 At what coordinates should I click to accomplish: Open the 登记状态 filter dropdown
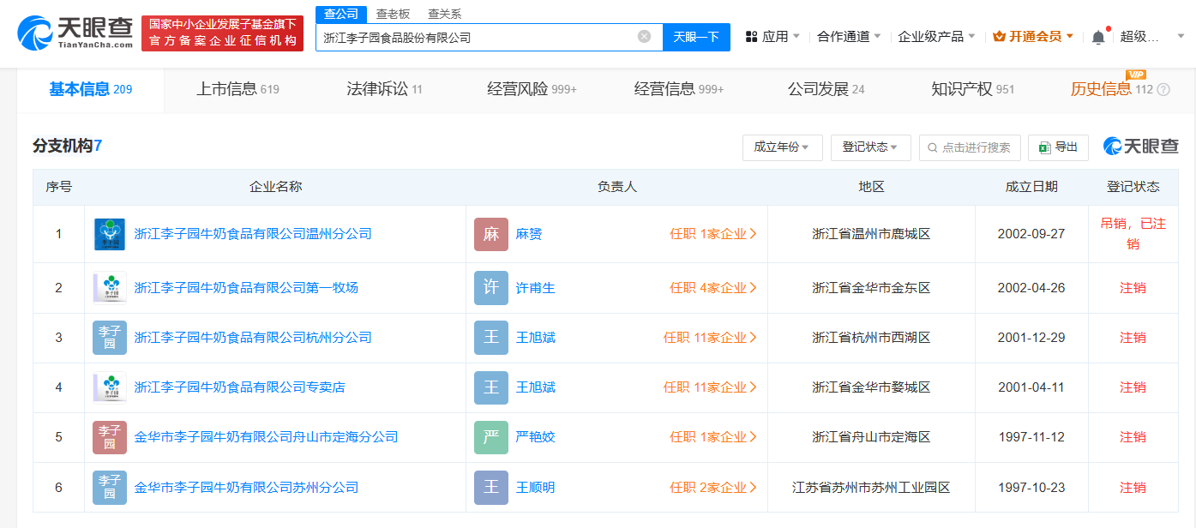[869, 147]
